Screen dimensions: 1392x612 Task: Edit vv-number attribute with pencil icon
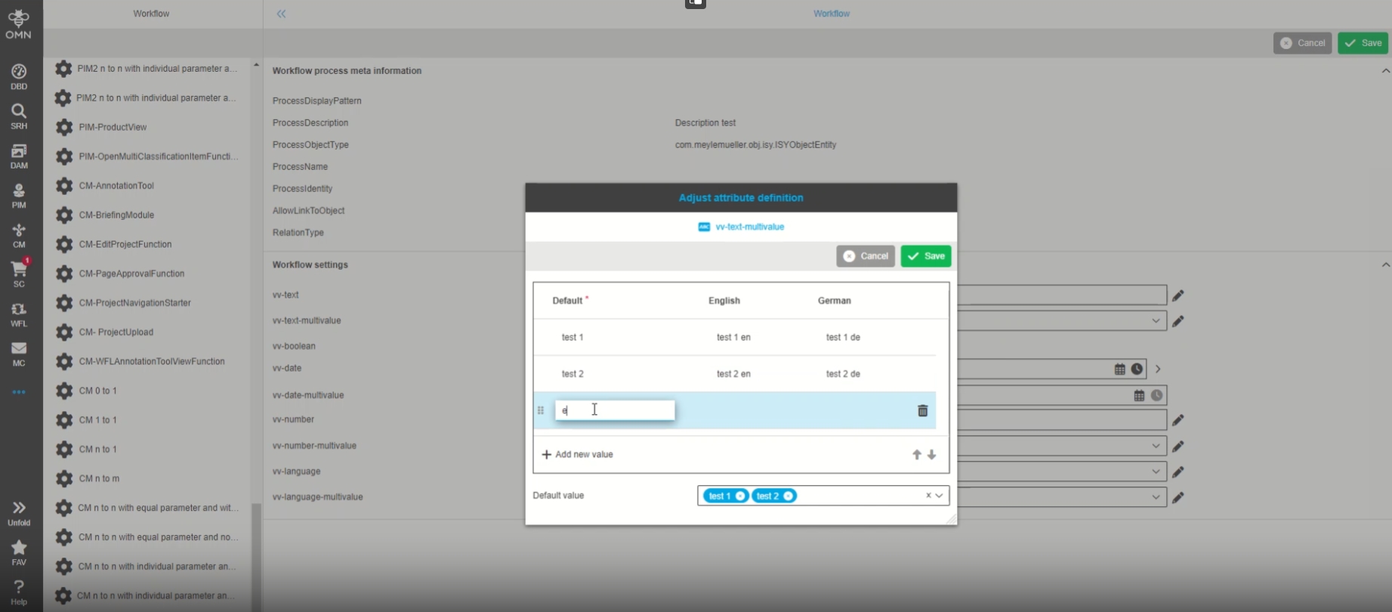[1177, 420]
